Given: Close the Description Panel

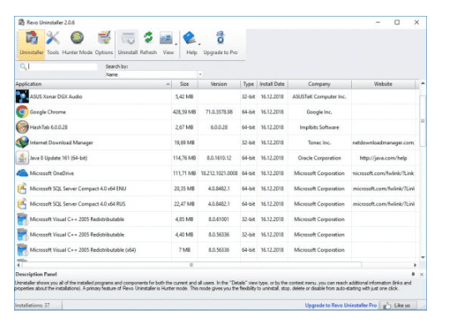Looking at the screenshot, I should click(422, 275).
